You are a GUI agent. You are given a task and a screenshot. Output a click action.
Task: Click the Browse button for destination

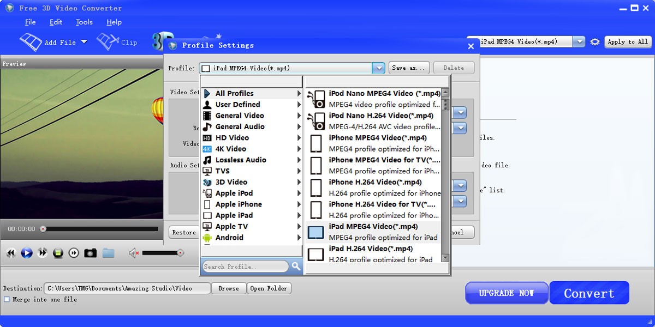tap(228, 288)
